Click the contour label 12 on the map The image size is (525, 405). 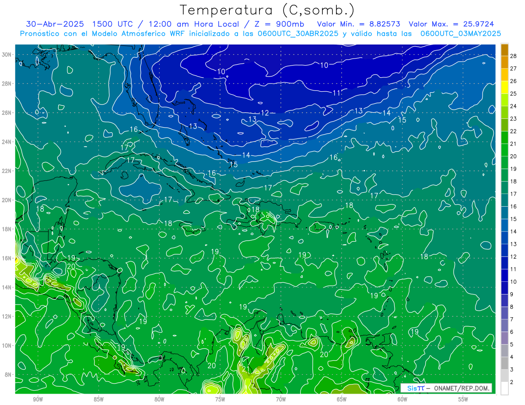265,113
